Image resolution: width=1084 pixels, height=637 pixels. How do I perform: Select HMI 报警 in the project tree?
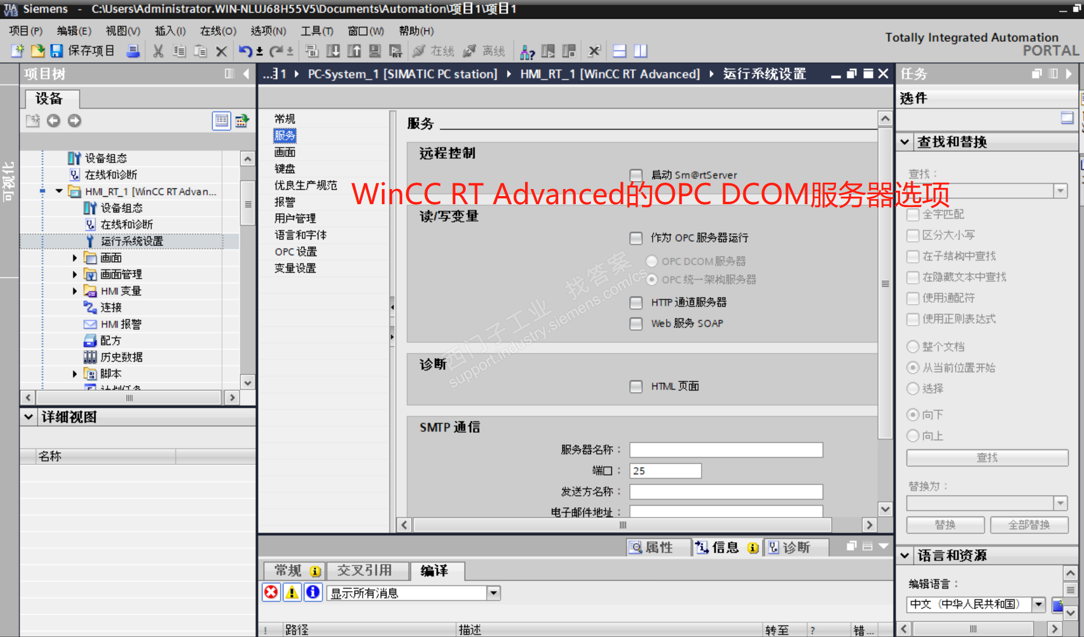click(x=121, y=324)
